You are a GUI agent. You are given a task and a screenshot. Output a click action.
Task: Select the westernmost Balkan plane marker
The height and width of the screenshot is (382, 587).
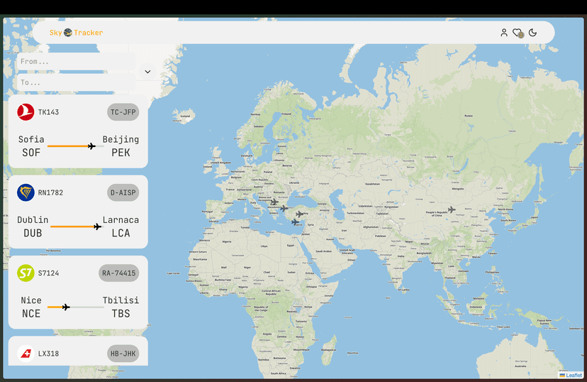pyautogui.click(x=274, y=202)
